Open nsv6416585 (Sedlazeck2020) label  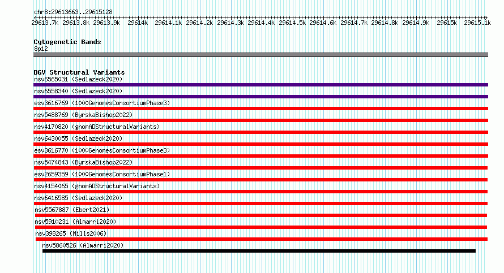click(x=78, y=198)
